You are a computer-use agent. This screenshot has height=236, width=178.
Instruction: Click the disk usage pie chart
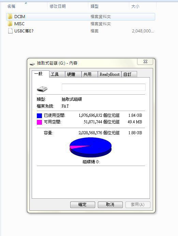coord(90,148)
